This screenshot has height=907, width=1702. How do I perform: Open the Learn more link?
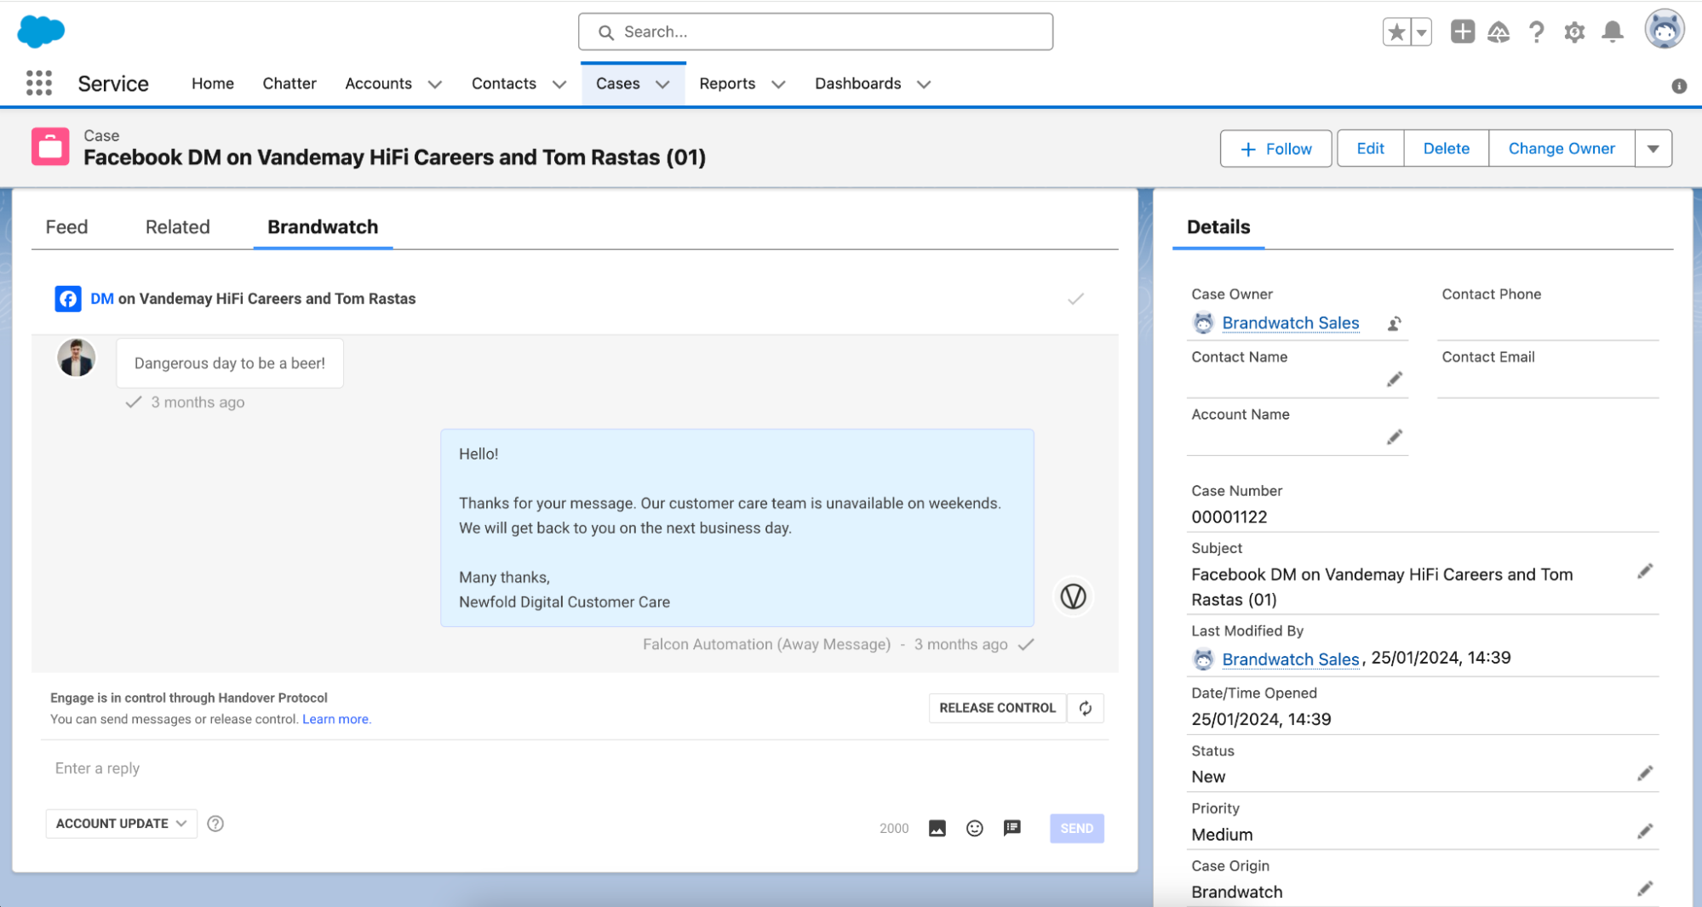[x=336, y=719]
